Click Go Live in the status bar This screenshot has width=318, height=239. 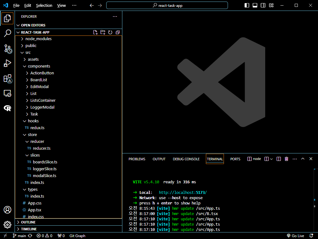(296, 236)
